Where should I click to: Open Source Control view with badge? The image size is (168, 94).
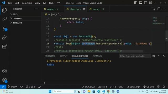coord(5,28)
